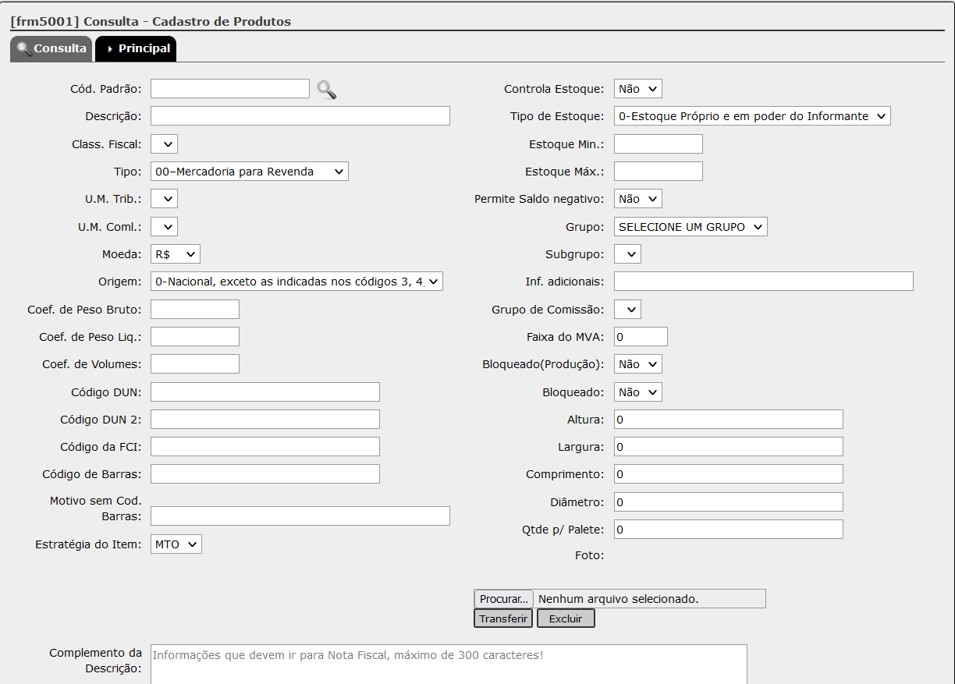This screenshot has width=955, height=684.
Task: Open the Controla Estoque dropdown
Action: pos(638,89)
